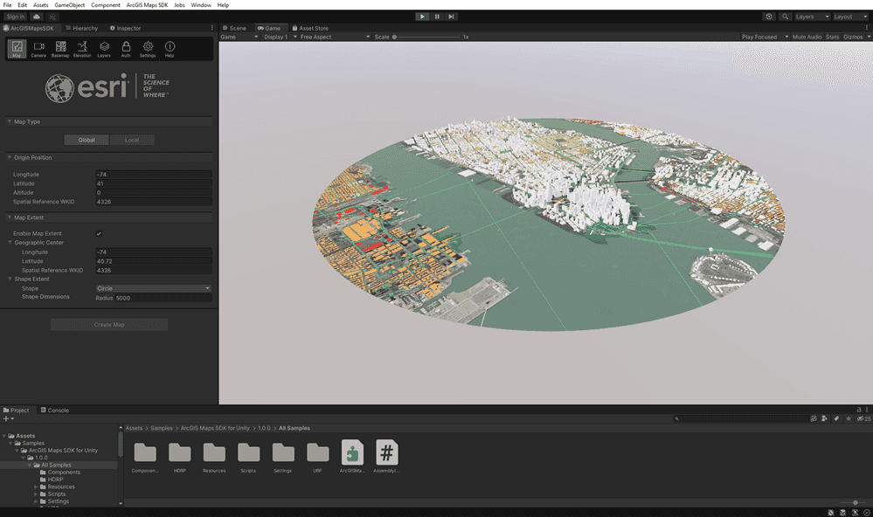The width and height of the screenshot is (873, 517).
Task: Click the Help info icon
Action: tap(169, 50)
